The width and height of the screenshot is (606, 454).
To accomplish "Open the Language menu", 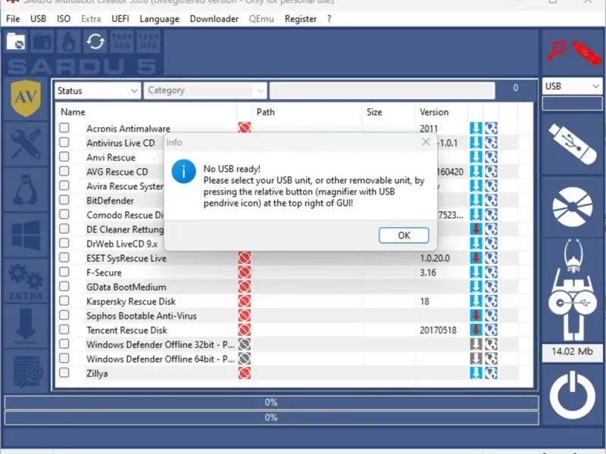I will (159, 19).
